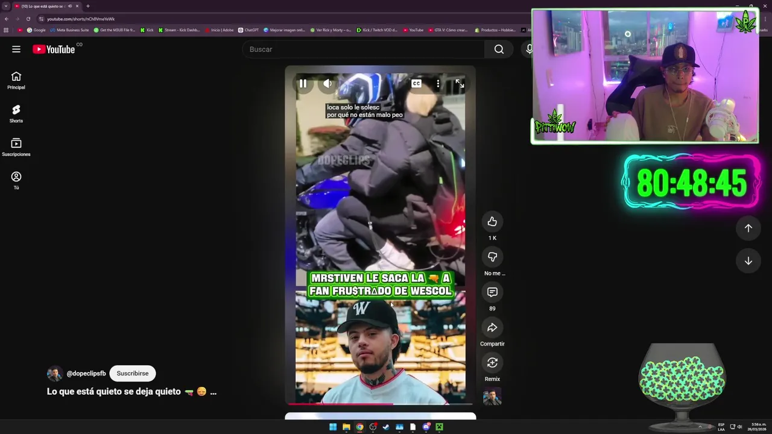Viewport: 772px width, 434px height.
Task: Open the Windows Start menu
Action: point(333,427)
